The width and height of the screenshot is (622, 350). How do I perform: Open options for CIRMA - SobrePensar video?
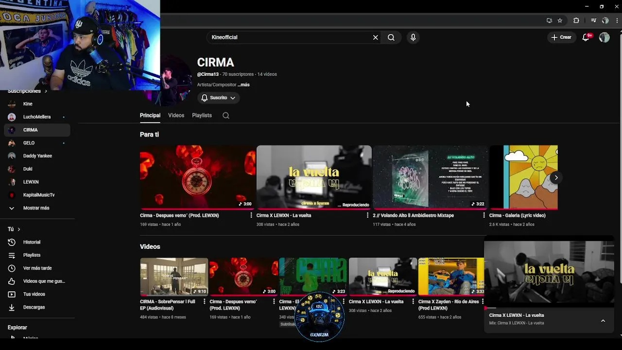[x=204, y=302]
